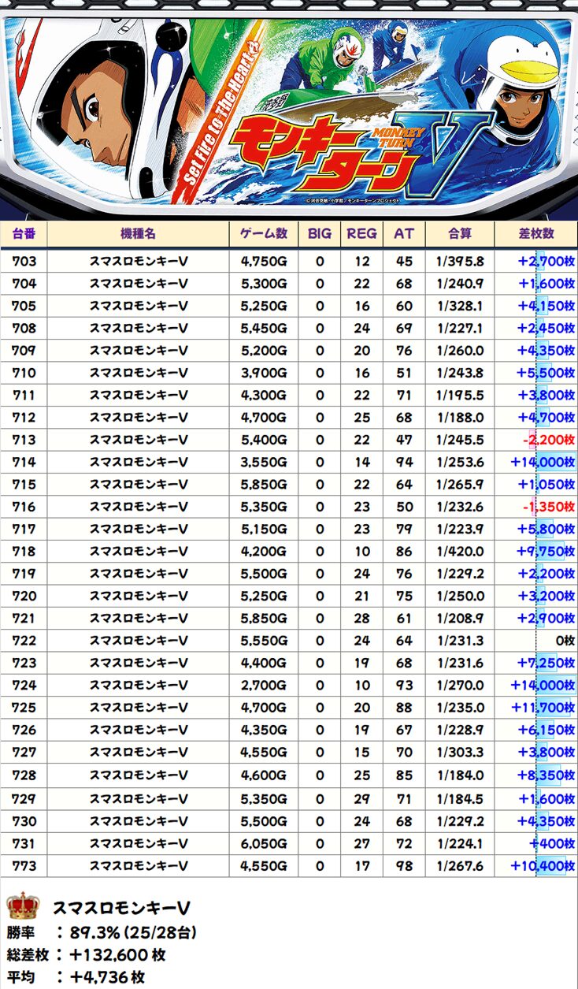Select machine number 724
Screen dimensions: 578x989
24,686
